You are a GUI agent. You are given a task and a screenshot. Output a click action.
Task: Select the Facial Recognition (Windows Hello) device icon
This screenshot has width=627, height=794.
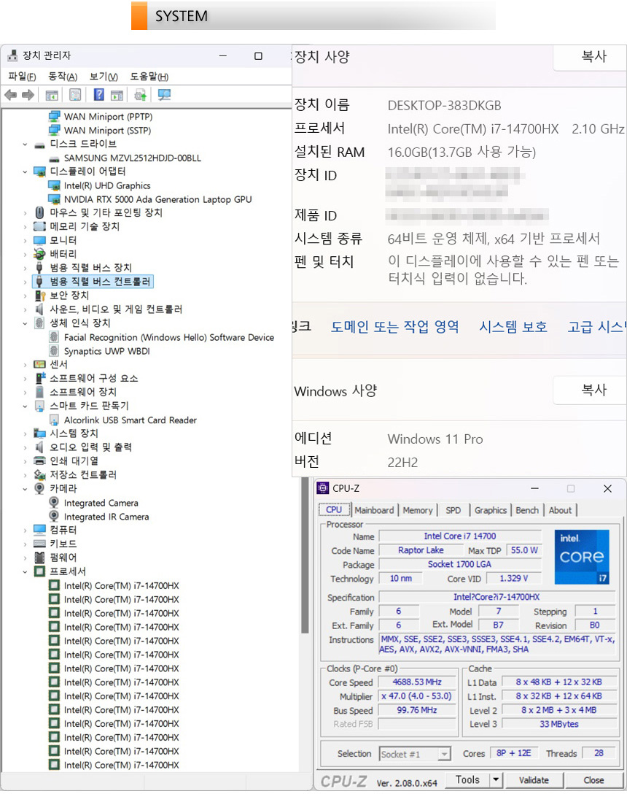pos(54,337)
